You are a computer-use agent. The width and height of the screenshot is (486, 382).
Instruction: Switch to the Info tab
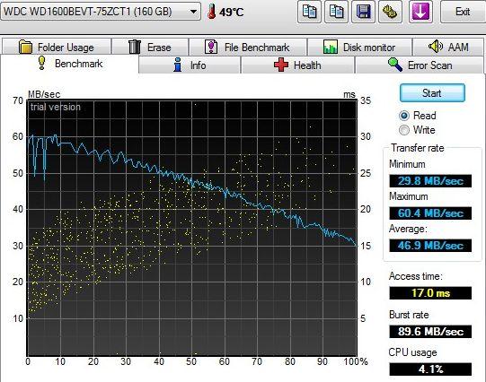pyautogui.click(x=190, y=65)
